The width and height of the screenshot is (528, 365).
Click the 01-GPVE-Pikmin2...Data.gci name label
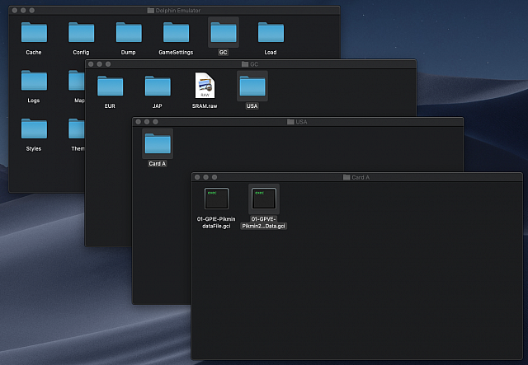point(264,222)
